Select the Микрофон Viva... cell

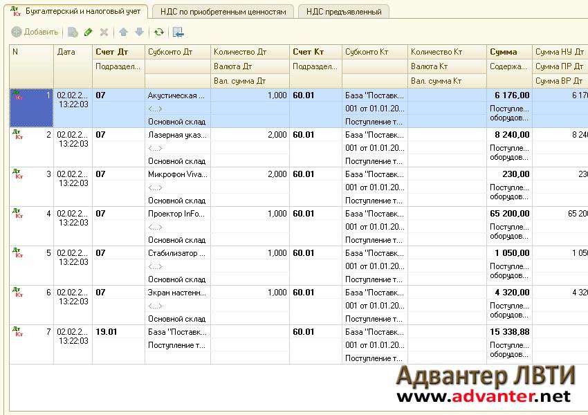tap(178, 174)
